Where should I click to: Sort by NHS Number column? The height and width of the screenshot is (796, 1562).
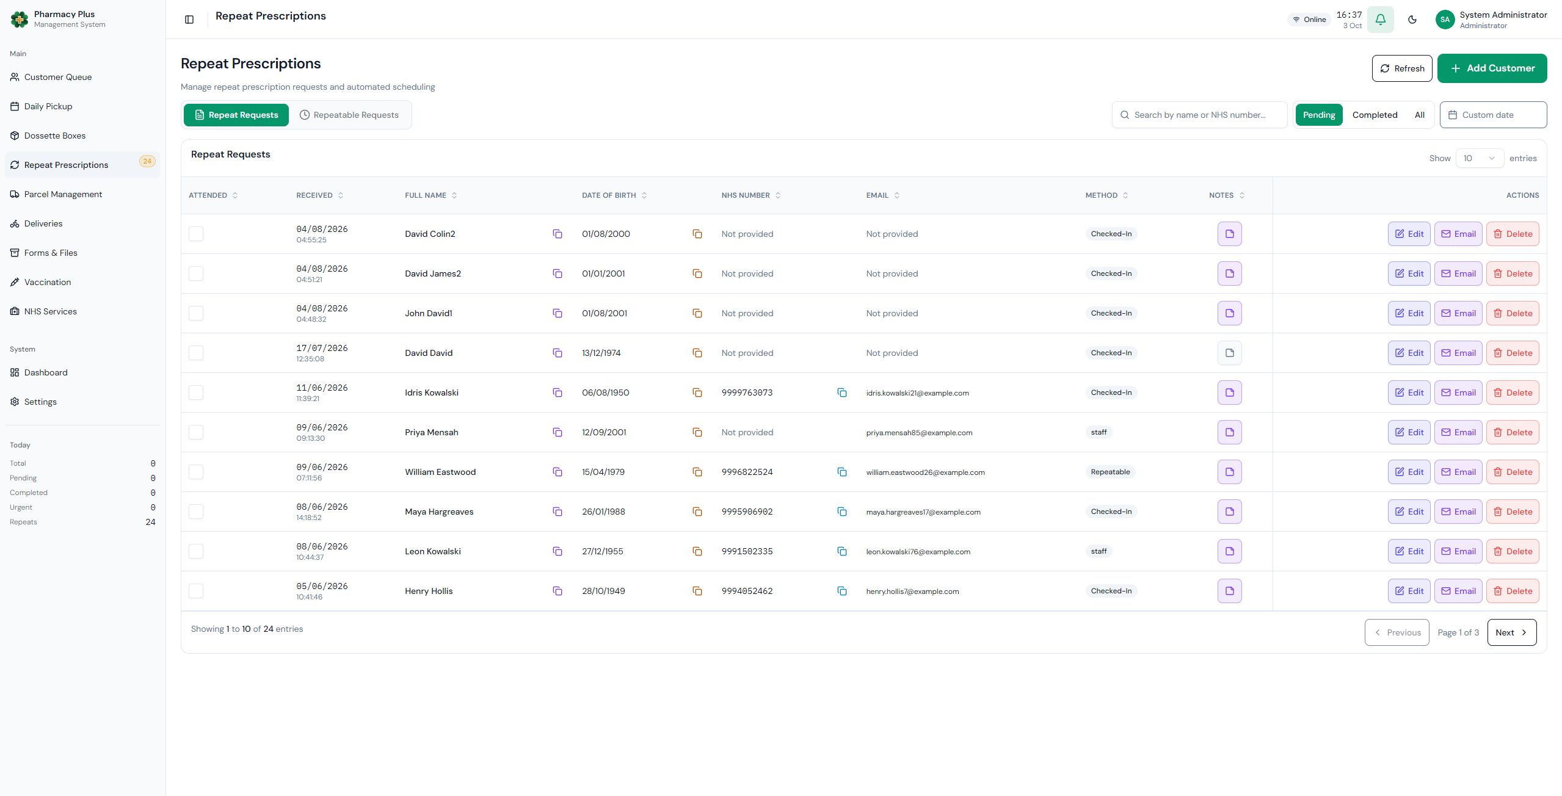click(x=751, y=195)
